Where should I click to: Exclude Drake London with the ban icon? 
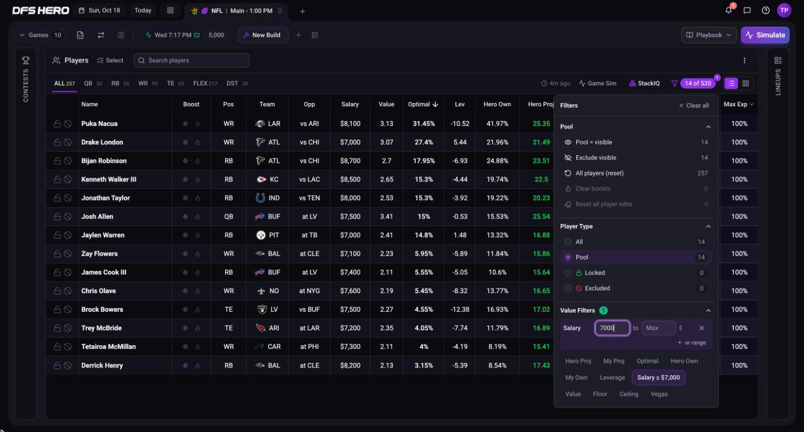point(68,142)
